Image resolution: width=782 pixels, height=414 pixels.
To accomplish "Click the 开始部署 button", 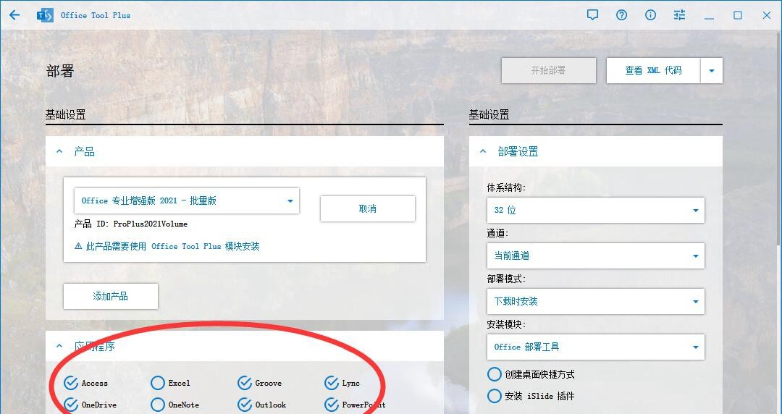I will [549, 70].
